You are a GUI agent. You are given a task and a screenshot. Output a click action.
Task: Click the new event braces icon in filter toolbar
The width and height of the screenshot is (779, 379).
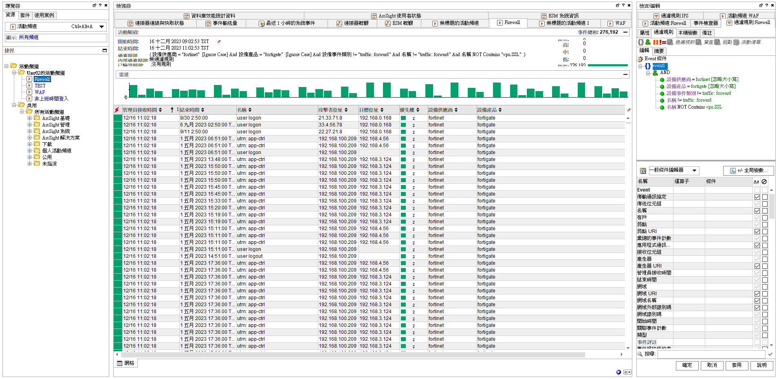pyautogui.click(x=641, y=42)
